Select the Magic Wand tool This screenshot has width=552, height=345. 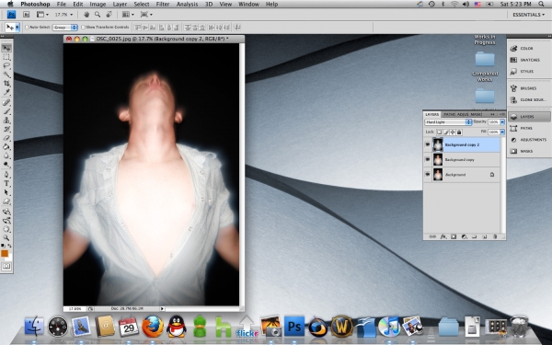pos(6,75)
